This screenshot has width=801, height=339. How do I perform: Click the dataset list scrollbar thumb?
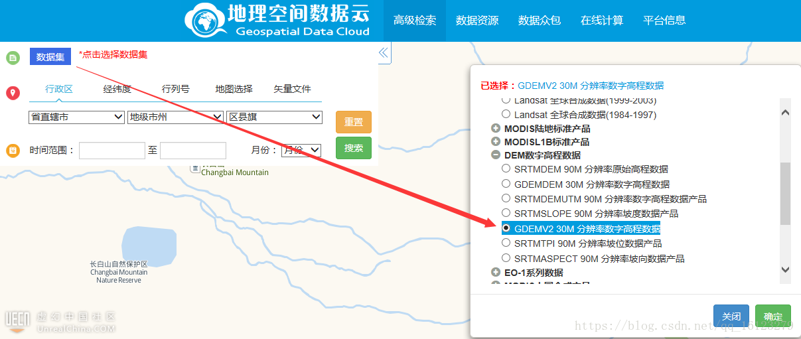(786, 194)
